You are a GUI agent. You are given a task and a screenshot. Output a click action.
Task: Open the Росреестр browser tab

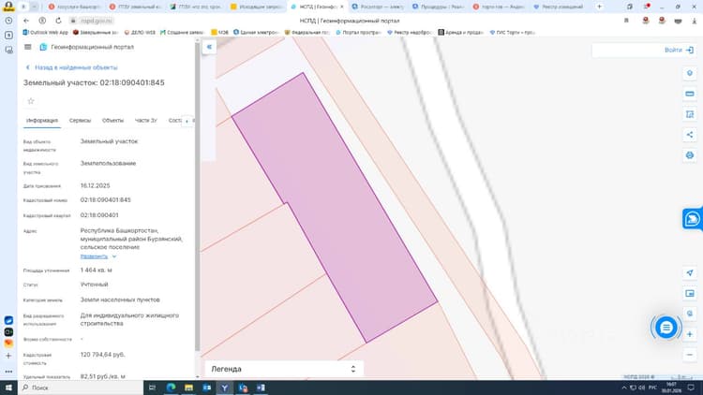[378, 7]
